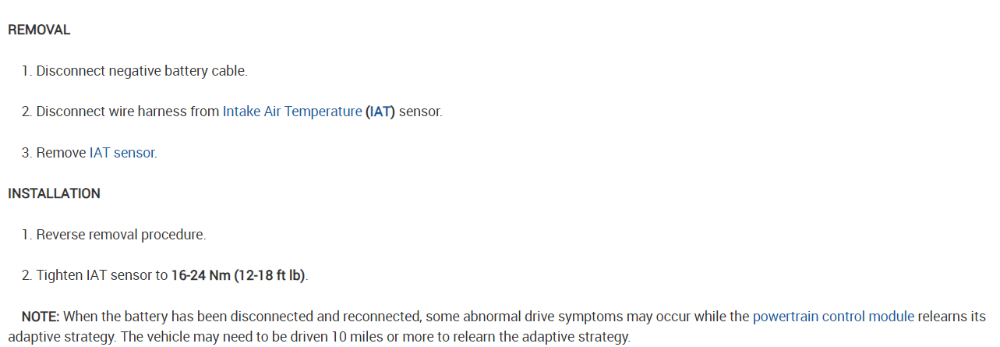This screenshot has height=347, width=1000.
Task: Click the "Reverse removal procedure" step text
Action: click(x=121, y=235)
